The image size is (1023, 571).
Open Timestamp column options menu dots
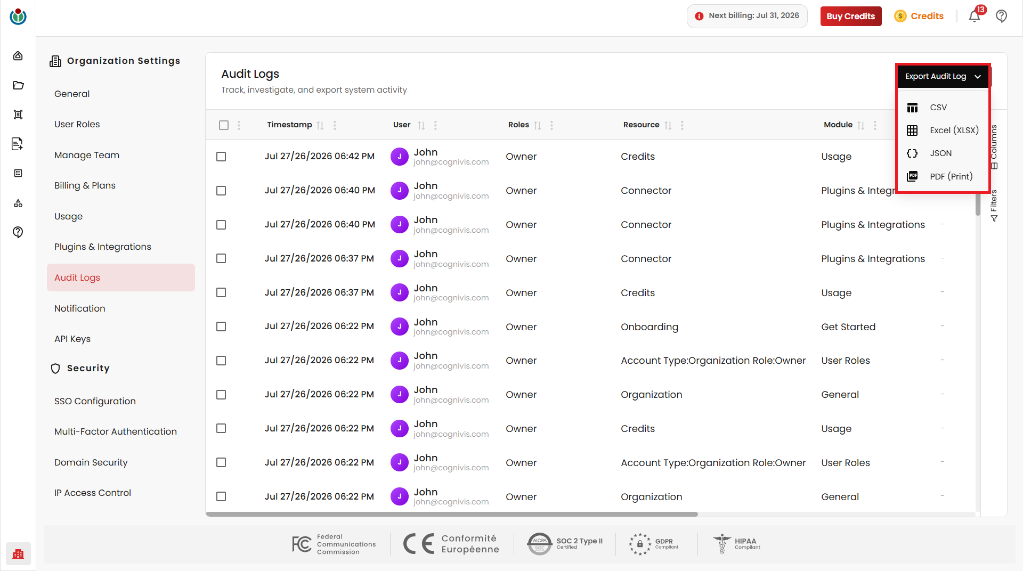[335, 125]
